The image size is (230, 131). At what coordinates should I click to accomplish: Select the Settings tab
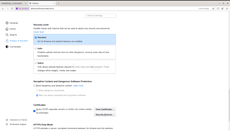42,3
